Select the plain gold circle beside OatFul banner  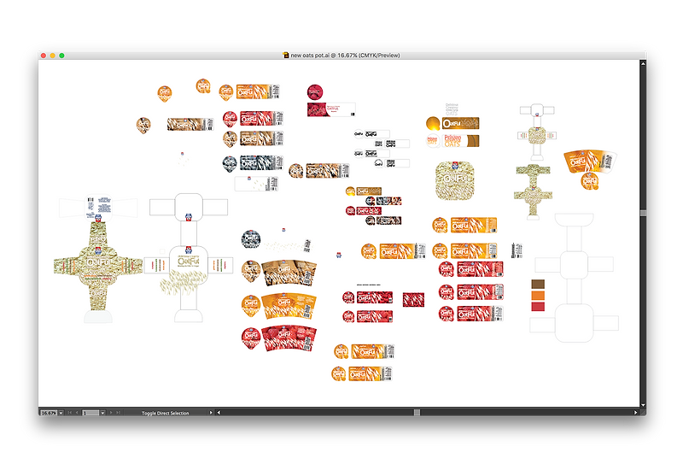(433, 124)
